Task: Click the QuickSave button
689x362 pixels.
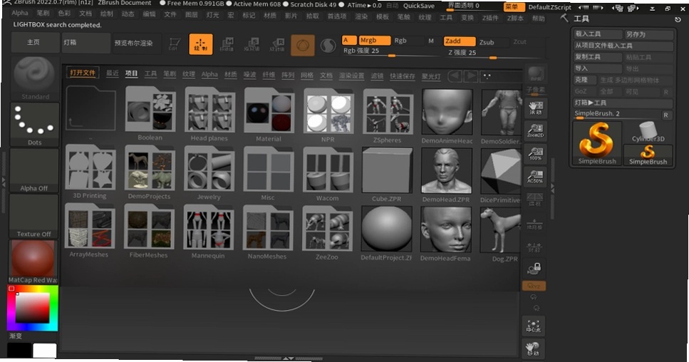Action: coord(419,6)
